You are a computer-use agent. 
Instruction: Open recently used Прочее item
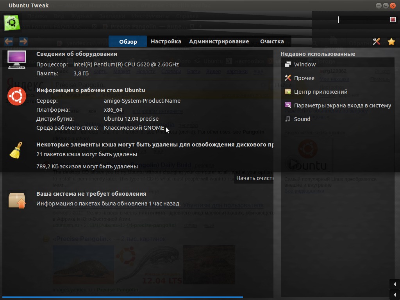[x=304, y=78]
